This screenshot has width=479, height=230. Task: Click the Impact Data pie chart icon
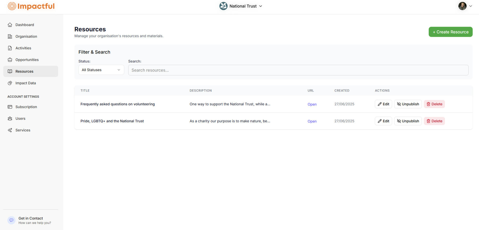pyautogui.click(x=10, y=83)
